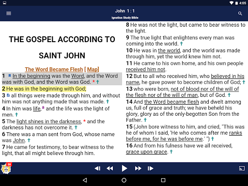Screen dimensions: 248x186
Task: Play the audio narration
Action: point(124,169)
